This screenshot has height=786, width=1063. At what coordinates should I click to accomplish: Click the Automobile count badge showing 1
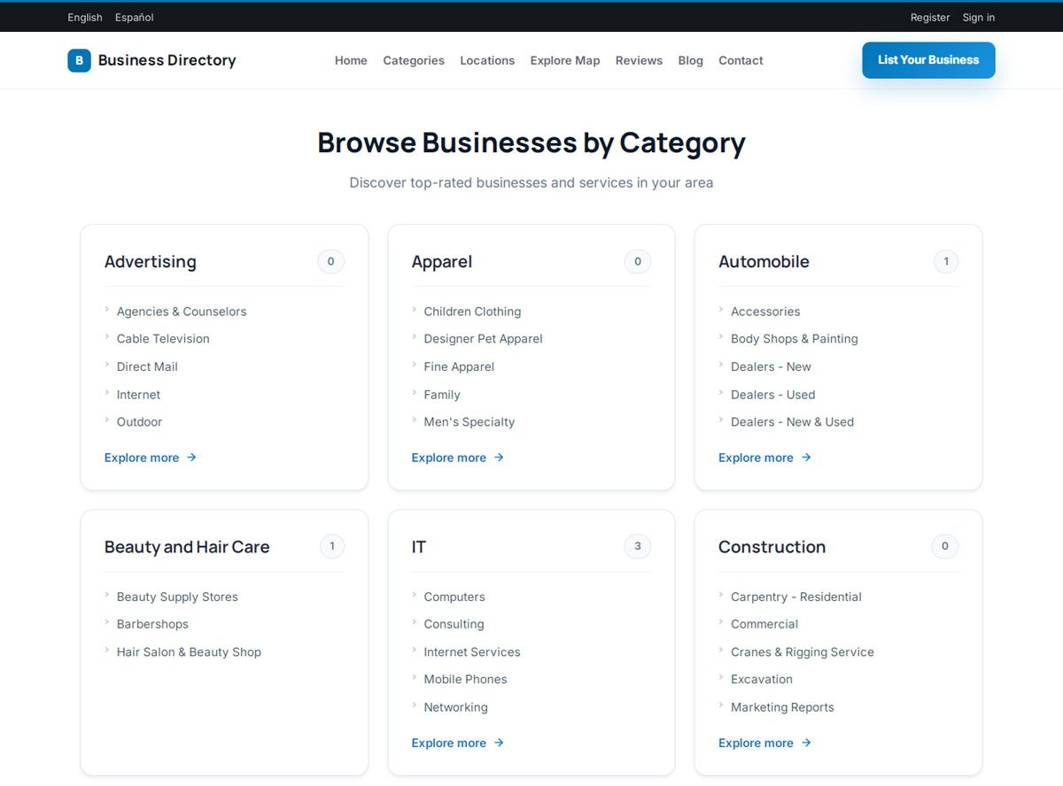pos(946,262)
